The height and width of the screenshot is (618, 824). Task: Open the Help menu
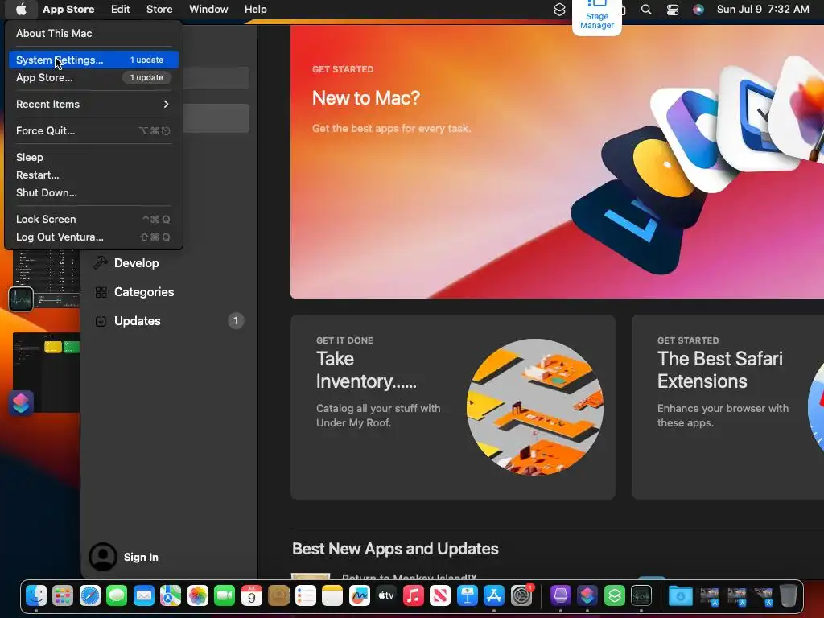(x=255, y=9)
